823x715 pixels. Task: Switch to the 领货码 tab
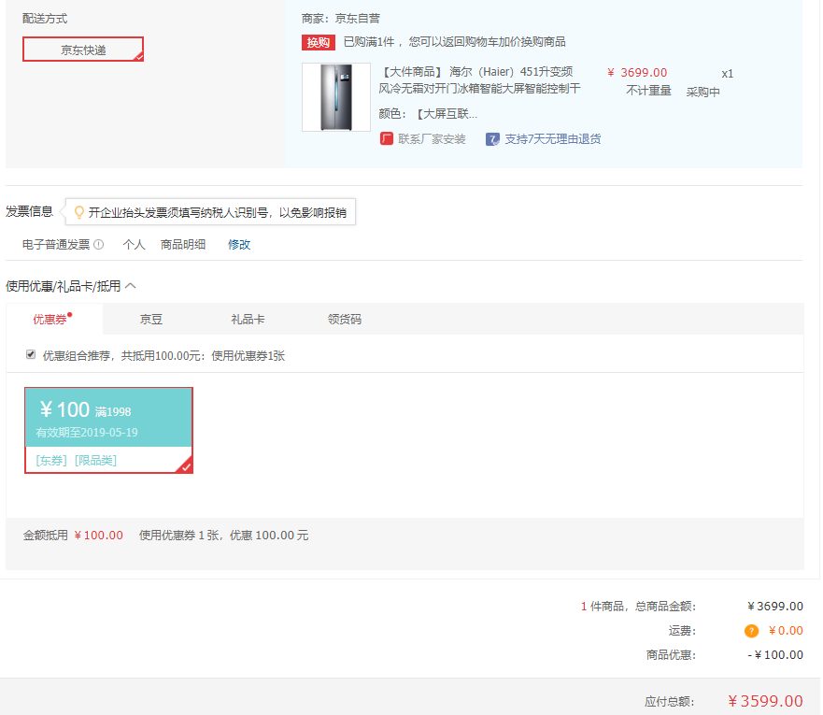(x=345, y=319)
